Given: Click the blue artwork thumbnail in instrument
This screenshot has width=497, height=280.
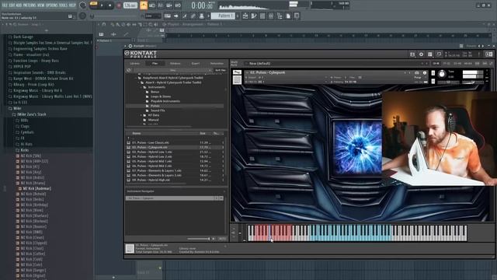Looking at the screenshot, I should tap(357, 148).
